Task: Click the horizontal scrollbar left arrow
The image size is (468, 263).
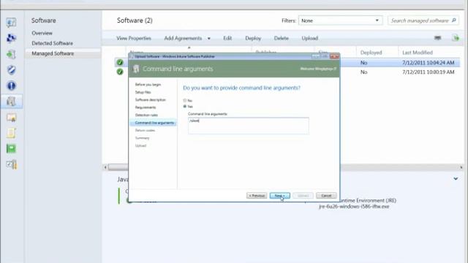Action: click(x=105, y=167)
